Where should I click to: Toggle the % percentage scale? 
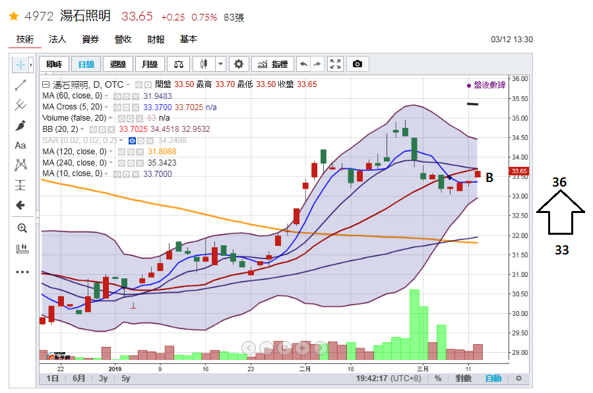coord(438,378)
